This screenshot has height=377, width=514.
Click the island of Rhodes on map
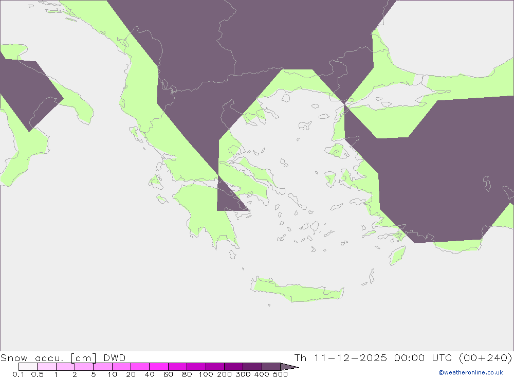[397, 255]
